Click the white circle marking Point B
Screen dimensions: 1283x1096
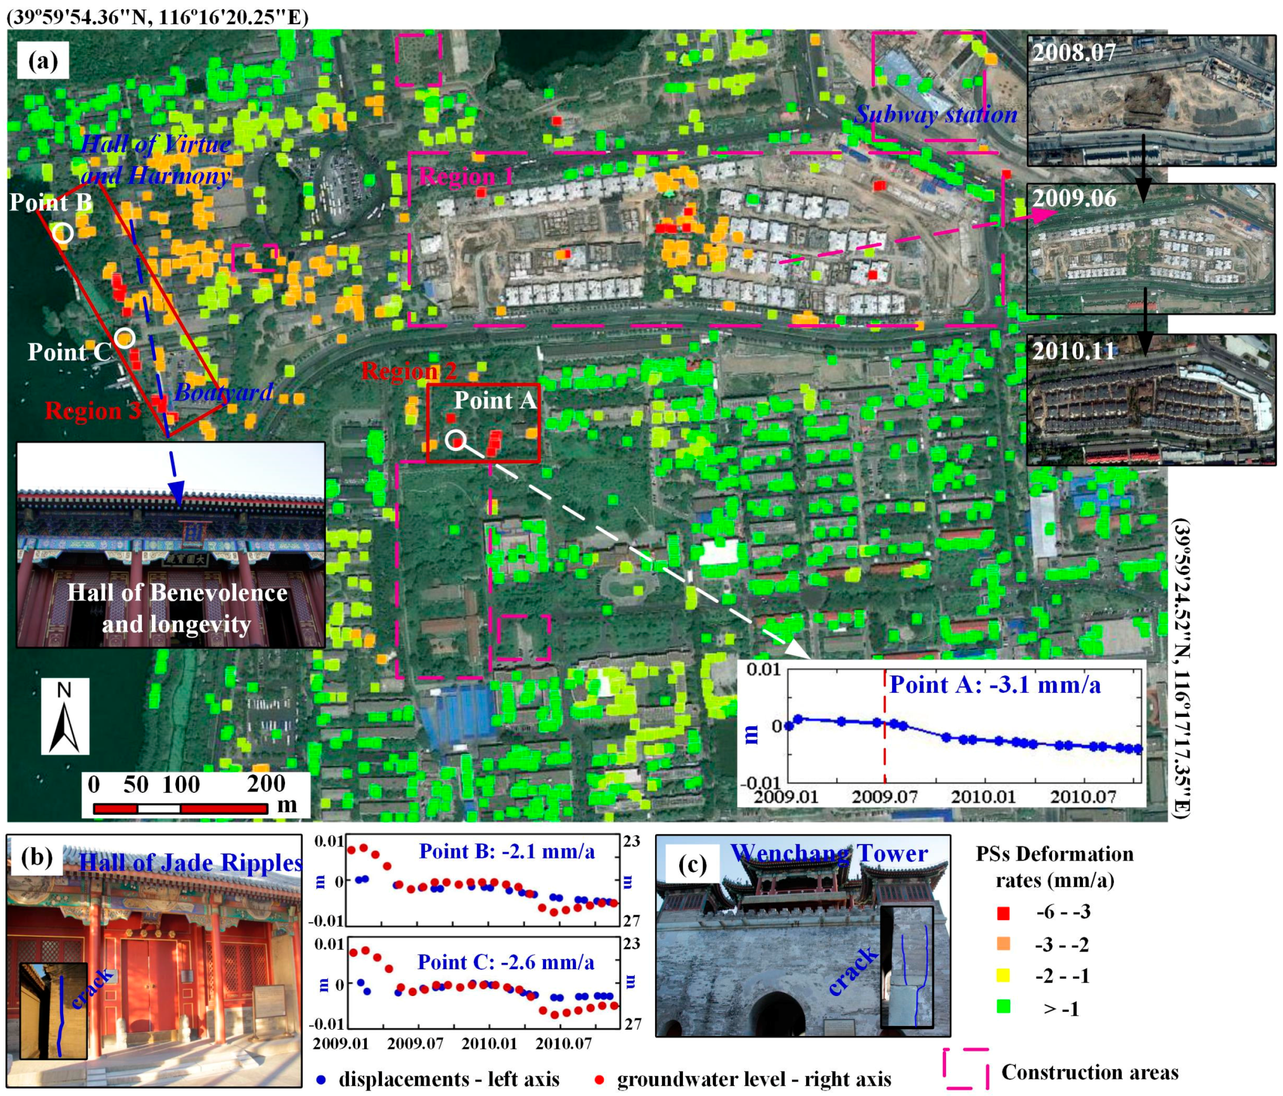[x=63, y=233]
